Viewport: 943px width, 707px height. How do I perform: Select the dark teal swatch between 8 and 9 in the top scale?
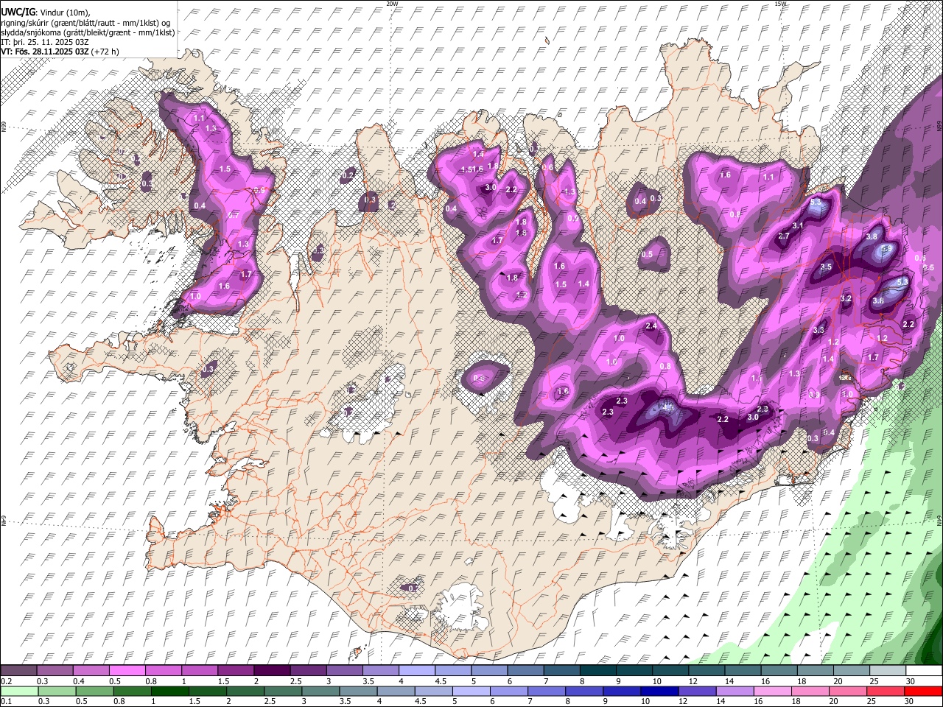[x=597, y=670]
